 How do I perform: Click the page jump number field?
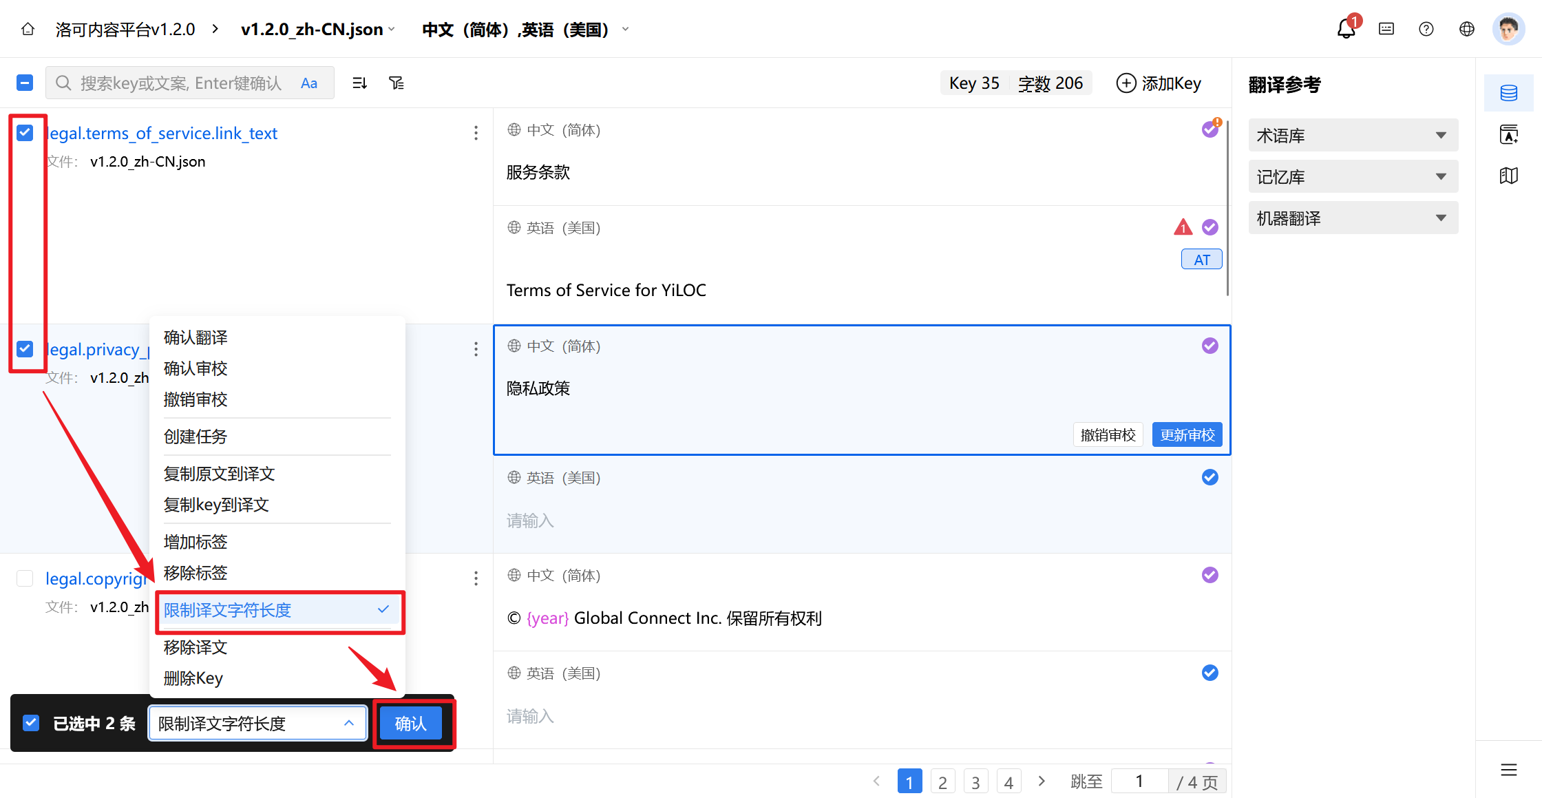point(1139,781)
